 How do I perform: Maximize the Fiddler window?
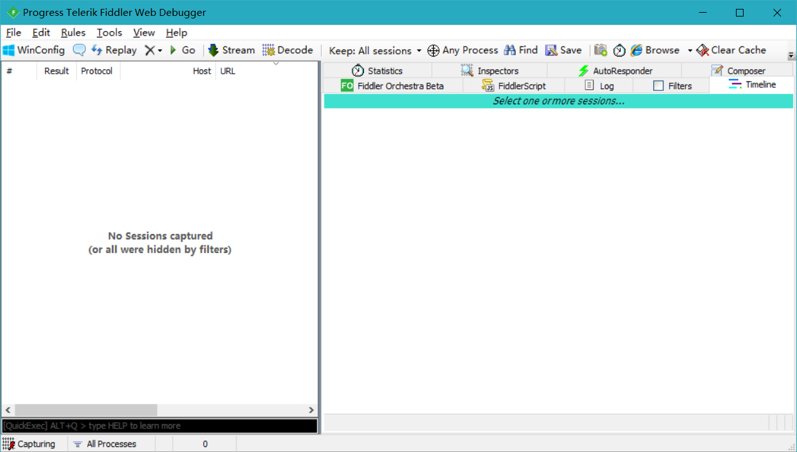click(740, 13)
